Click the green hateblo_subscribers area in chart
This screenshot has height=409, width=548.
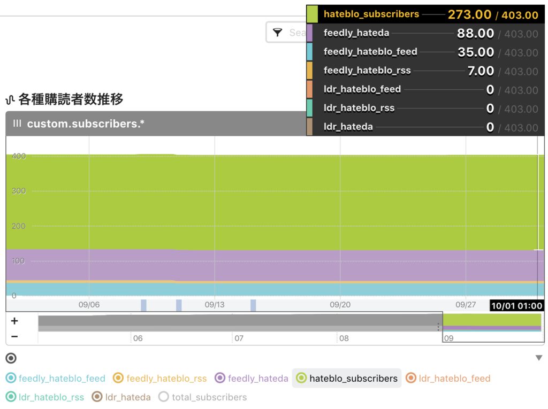point(275,202)
